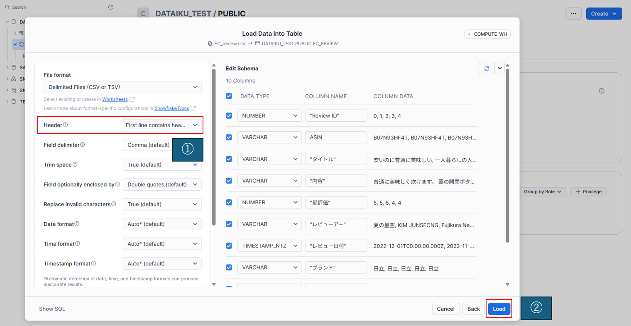The image size is (631, 326).
Task: Click the three-dots more options button
Action: [x=573, y=14]
